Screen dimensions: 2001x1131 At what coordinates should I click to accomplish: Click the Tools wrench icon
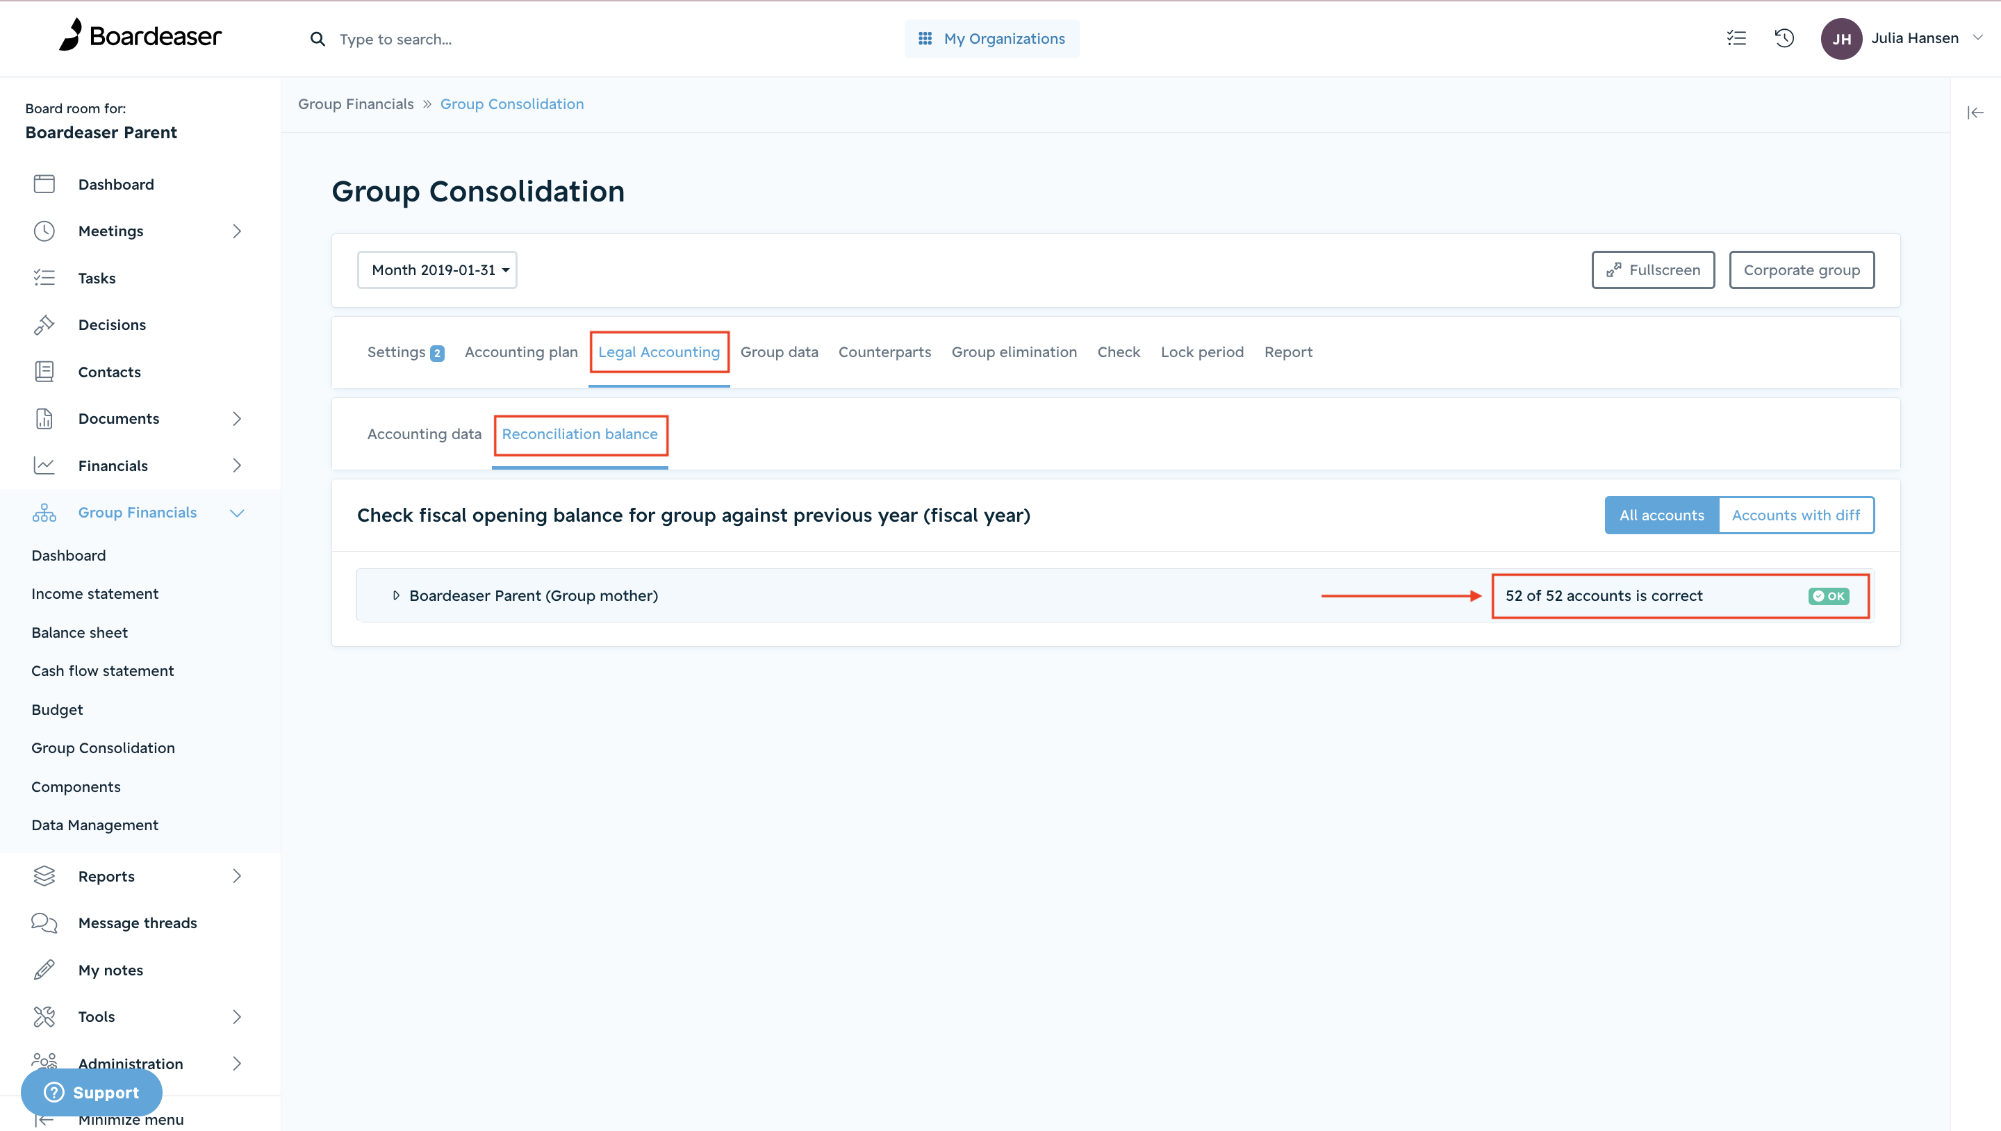coord(44,1017)
